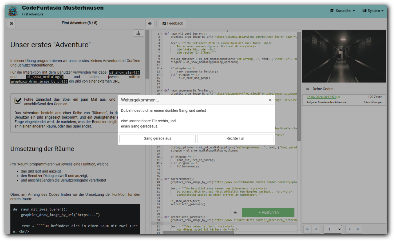Jump to last page of codes
This screenshot has width=394, height=241.
point(358,229)
